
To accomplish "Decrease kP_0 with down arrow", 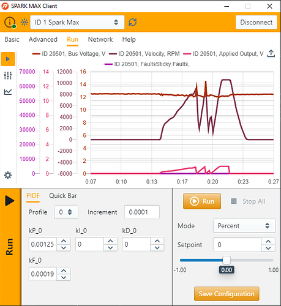I will point(64,248).
